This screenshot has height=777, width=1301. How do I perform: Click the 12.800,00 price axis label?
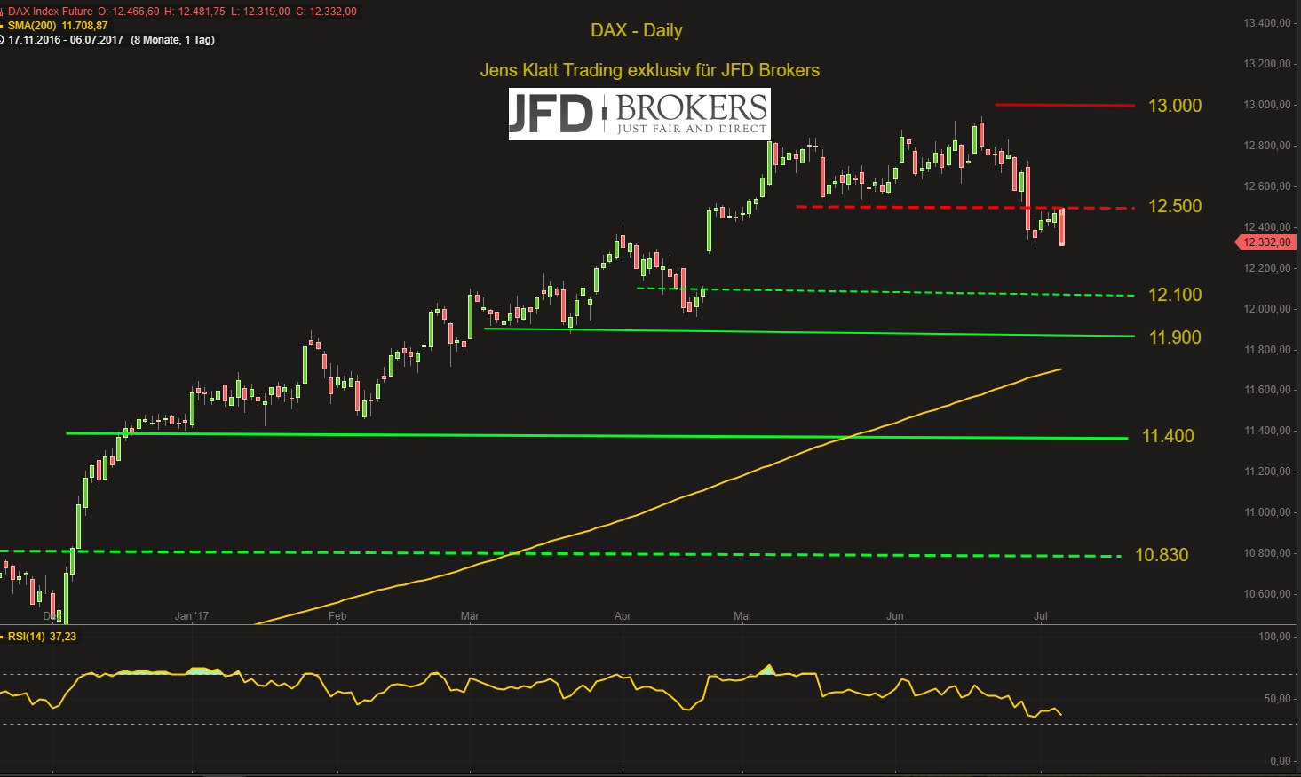pos(1267,146)
